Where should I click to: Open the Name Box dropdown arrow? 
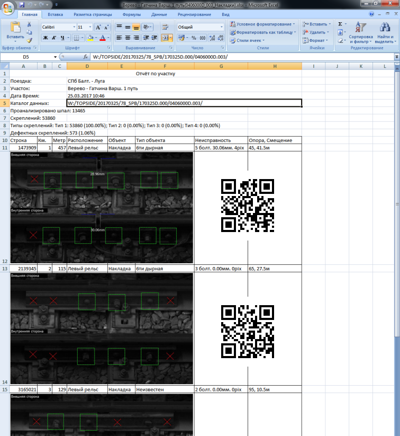55,57
